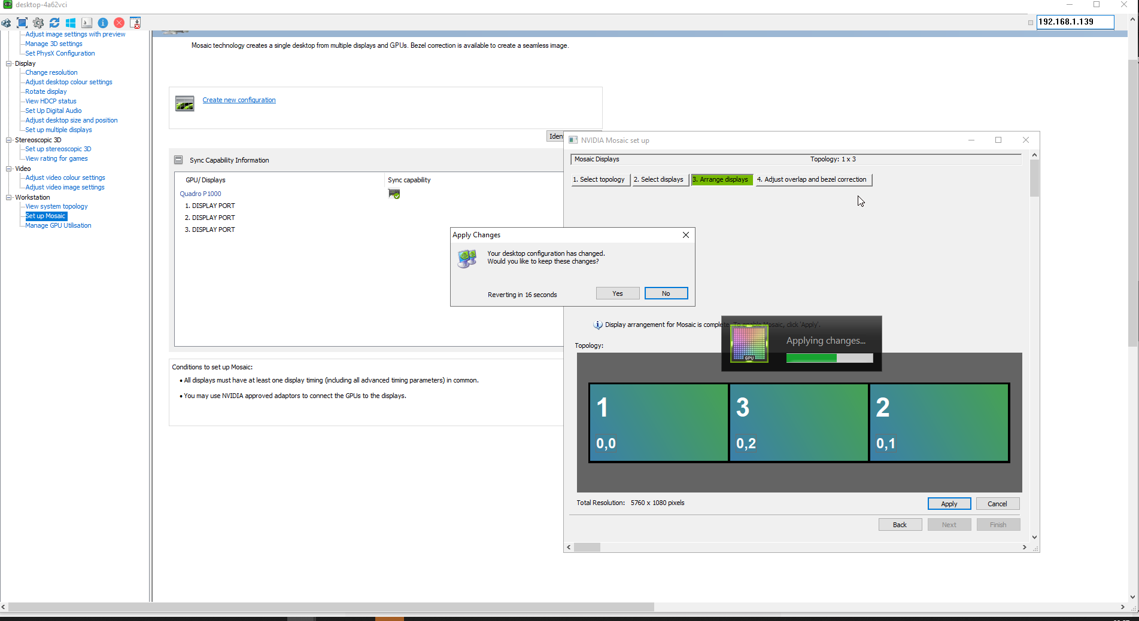Viewport: 1139px width, 621px height.
Task: Select Set up Mosaic in the tree
Action: pos(46,216)
